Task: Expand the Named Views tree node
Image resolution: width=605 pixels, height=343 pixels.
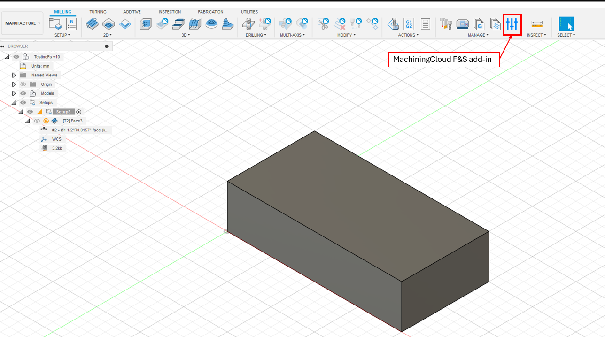Action: [14, 75]
